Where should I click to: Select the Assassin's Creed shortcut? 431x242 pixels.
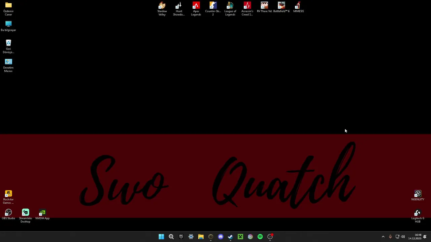pyautogui.click(x=247, y=9)
